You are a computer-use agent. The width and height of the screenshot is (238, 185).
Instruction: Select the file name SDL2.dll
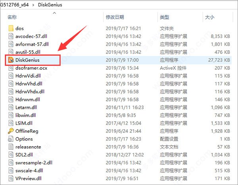24,154
